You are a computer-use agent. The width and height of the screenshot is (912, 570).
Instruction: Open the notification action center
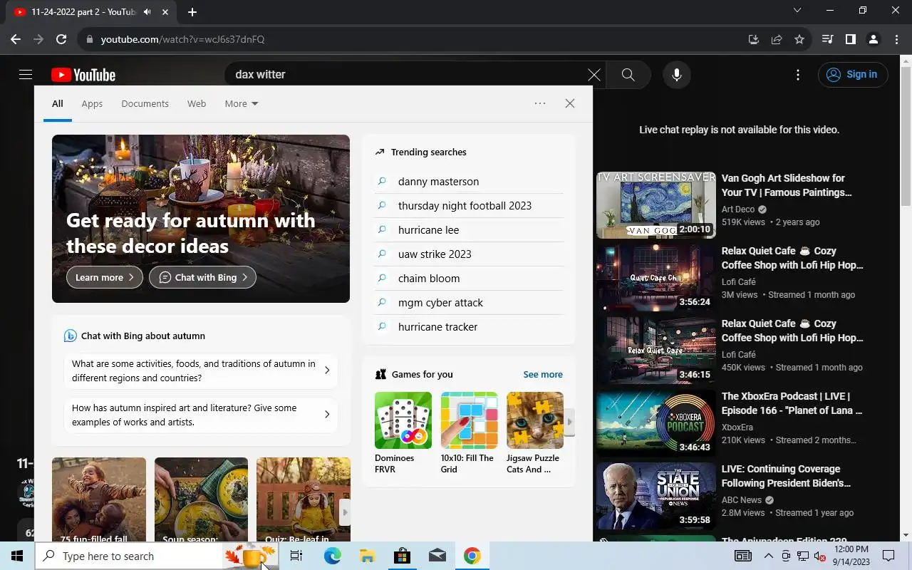coord(888,556)
